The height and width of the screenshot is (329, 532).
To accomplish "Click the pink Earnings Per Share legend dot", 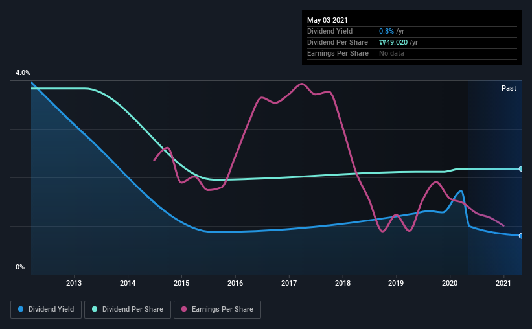I will (184, 309).
